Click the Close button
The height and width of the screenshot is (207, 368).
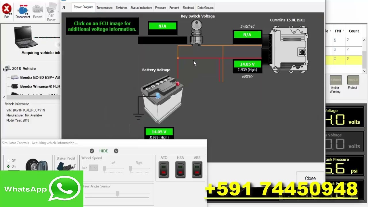pyautogui.click(x=310, y=179)
